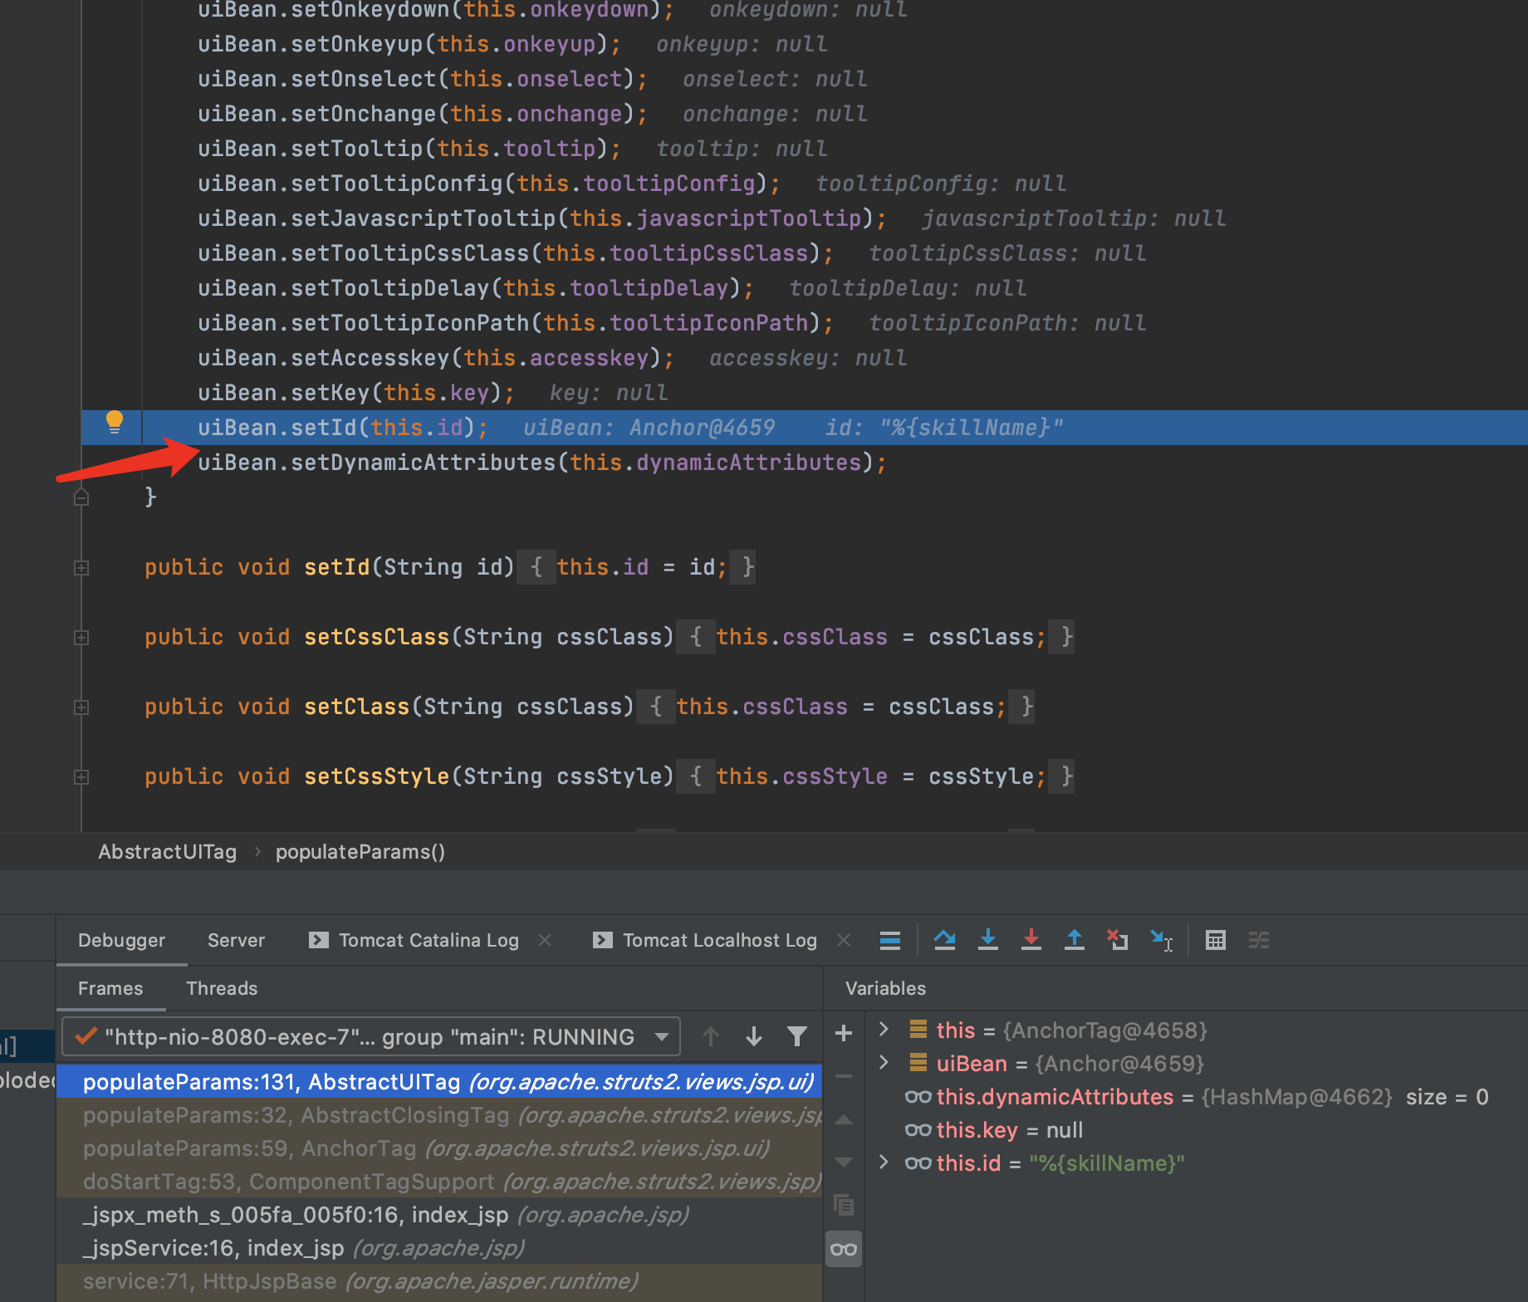Click uiBean.setTooltipCssClass code line
This screenshot has height=1302, width=1528.
coord(516,253)
